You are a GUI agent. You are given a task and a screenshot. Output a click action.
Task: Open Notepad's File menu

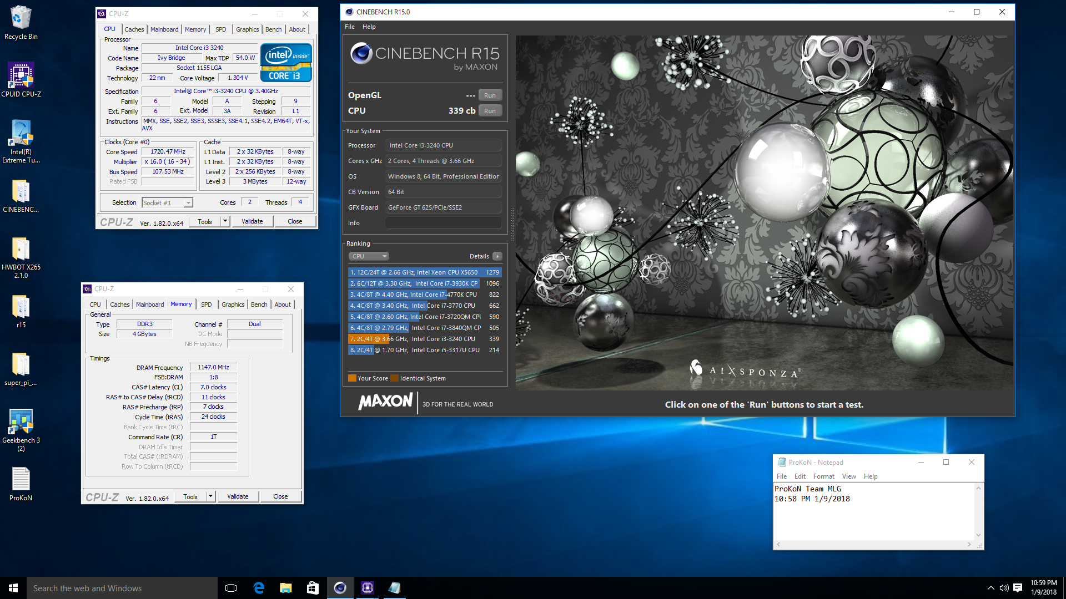(782, 476)
